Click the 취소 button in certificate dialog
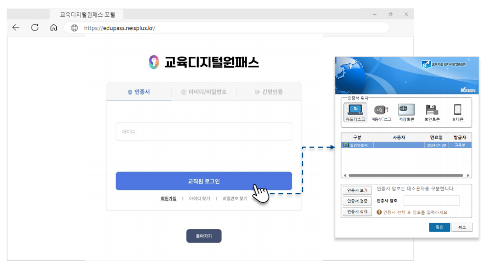 coord(462,227)
